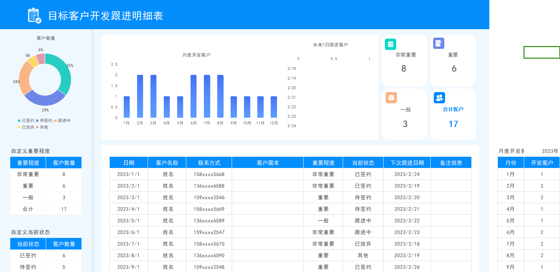Select the phone cell 159xxxx2546
This screenshot has width=560, height=272.
(x=209, y=197)
